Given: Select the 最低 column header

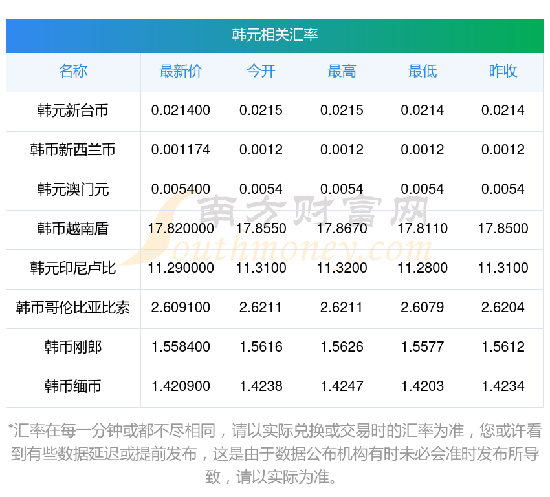Looking at the screenshot, I should pyautogui.click(x=423, y=72).
